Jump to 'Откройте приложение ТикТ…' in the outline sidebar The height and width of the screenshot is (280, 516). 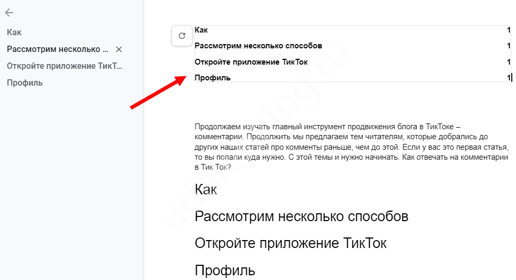(64, 66)
